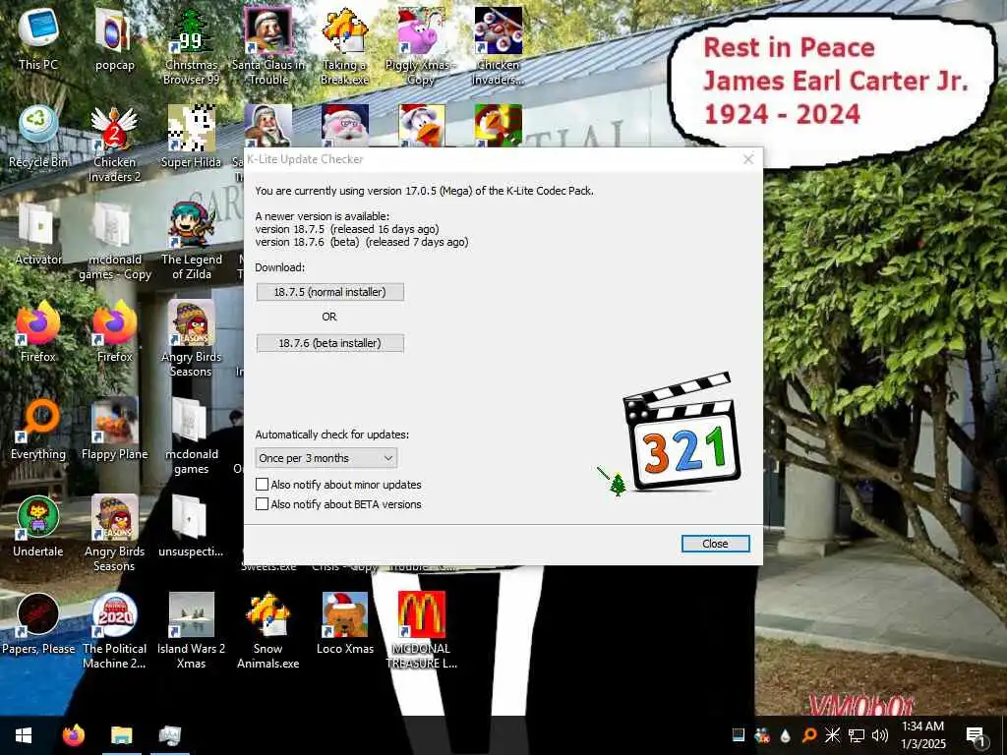Click the Close button in Update Checker

715,544
